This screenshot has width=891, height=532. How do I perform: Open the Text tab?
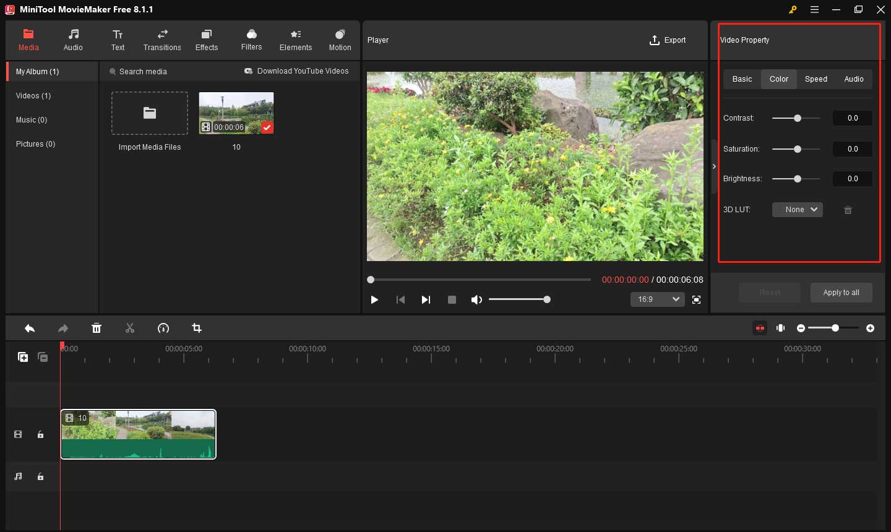pos(118,40)
